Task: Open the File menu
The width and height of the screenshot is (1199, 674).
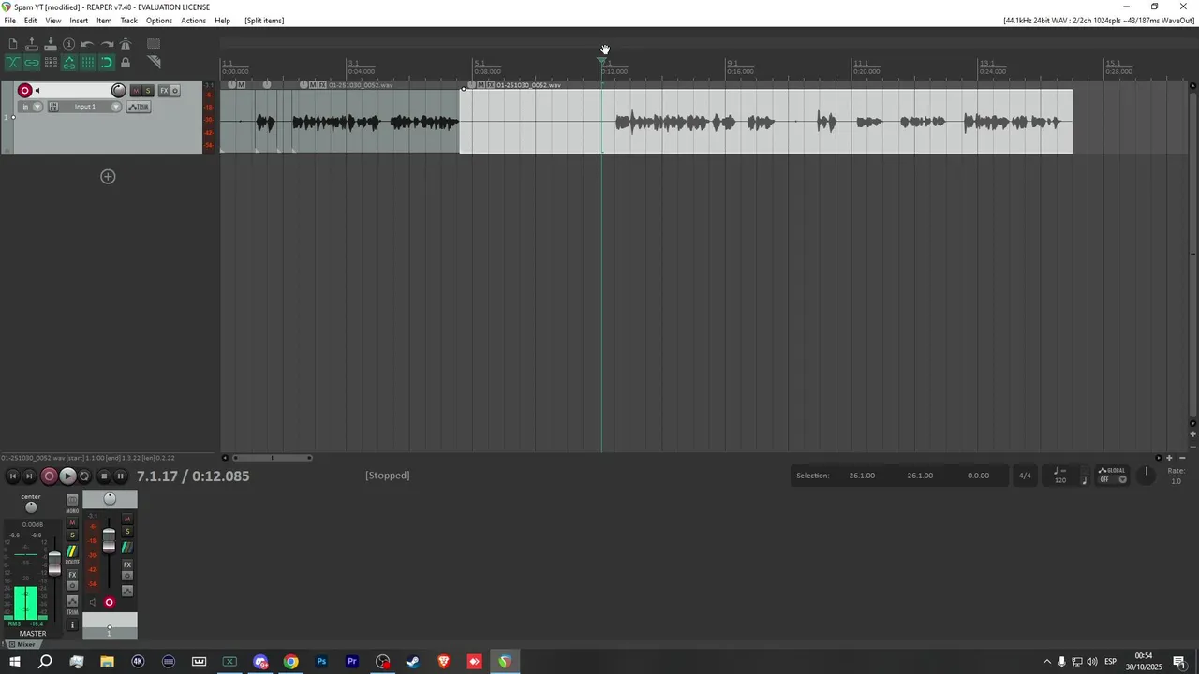Action: point(9,21)
